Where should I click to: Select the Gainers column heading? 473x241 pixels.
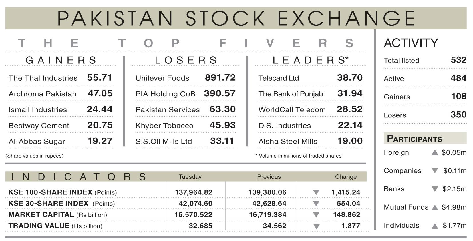pos(61,60)
